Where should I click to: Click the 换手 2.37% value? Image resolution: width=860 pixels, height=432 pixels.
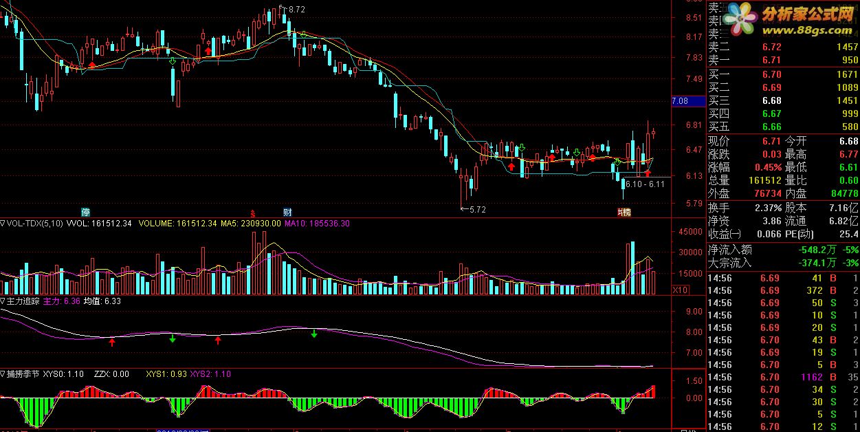tap(768, 208)
